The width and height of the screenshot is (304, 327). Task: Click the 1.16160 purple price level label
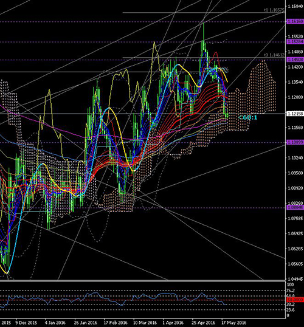coord(295,22)
